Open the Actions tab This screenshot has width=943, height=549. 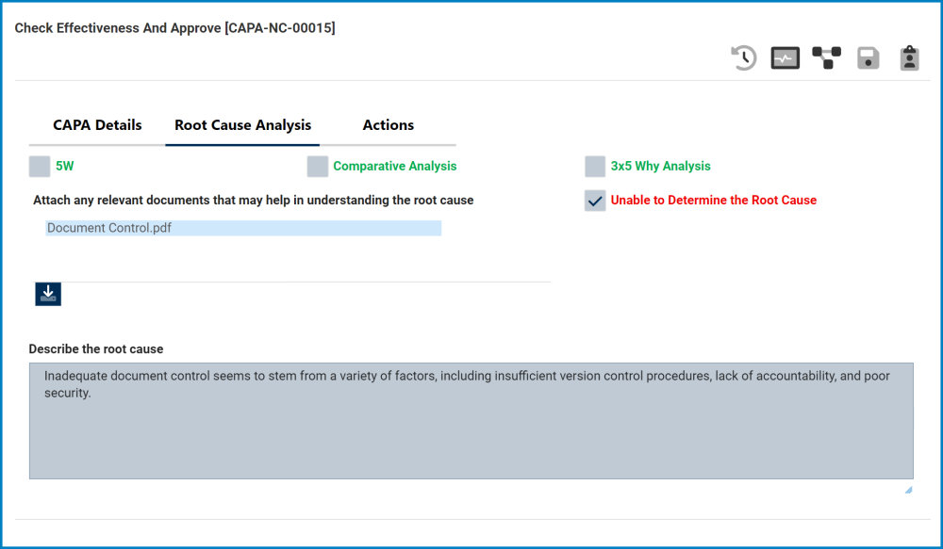click(x=388, y=124)
